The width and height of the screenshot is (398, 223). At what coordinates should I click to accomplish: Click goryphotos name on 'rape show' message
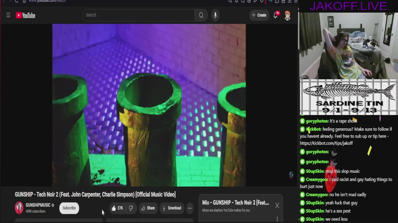(x=317, y=121)
